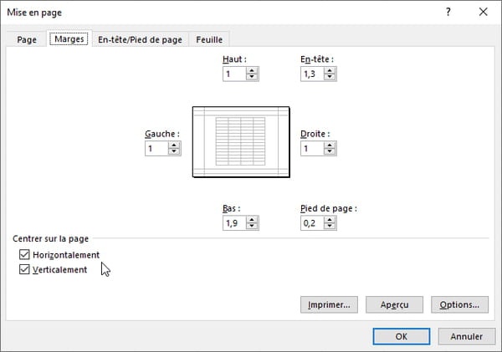Decrease the Droite margin value
Viewport: 502px width, 352px height.
pyautogui.click(x=330, y=152)
